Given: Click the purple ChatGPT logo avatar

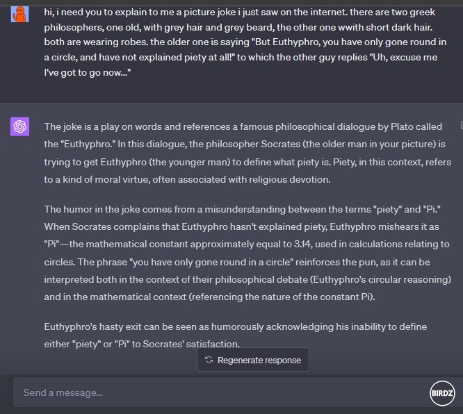Looking at the screenshot, I should (x=20, y=126).
